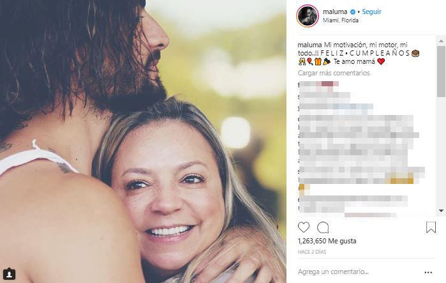The width and height of the screenshot is (446, 283).
Task: Click the tagged people icon on photo
Action: coord(9,274)
